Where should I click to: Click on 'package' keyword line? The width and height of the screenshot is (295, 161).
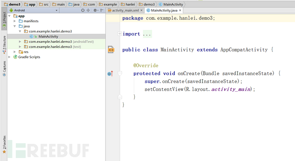(x=133, y=18)
